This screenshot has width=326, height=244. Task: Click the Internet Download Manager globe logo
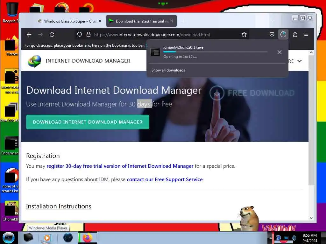click(34, 61)
